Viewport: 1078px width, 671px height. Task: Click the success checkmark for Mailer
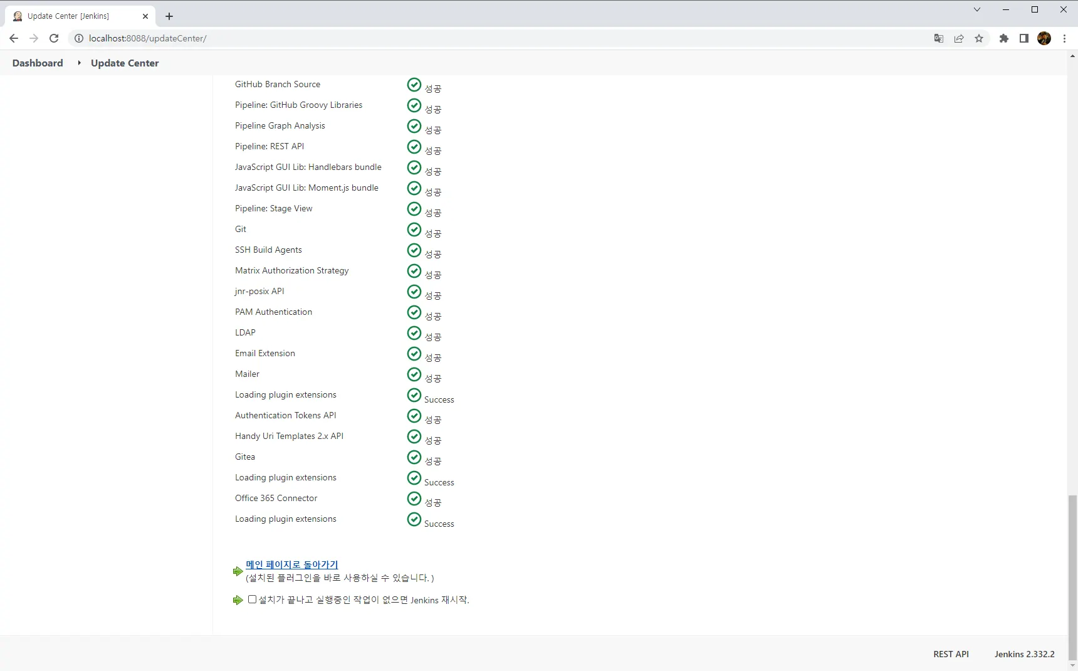pos(414,374)
